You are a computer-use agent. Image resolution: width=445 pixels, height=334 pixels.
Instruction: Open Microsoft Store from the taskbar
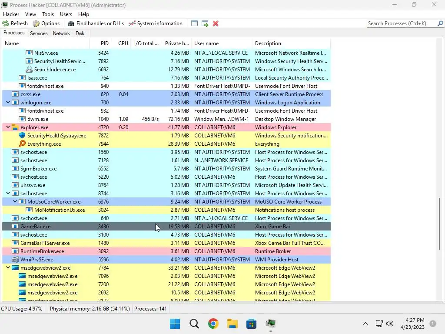[251, 324]
